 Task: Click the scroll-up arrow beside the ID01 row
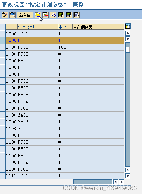(x=127, y=33)
